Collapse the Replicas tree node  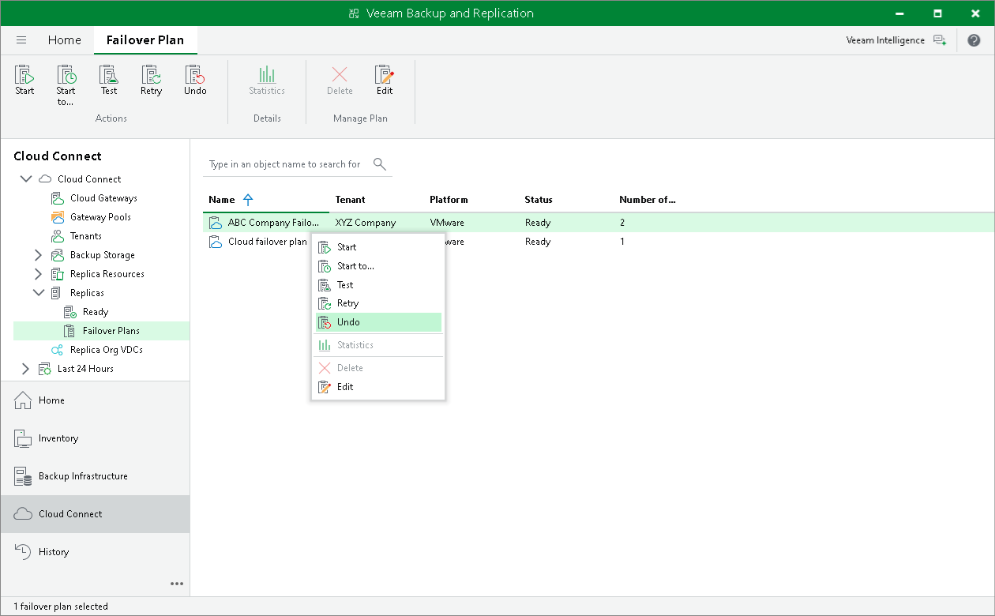39,293
